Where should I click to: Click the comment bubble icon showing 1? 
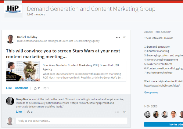tap(45, 88)
